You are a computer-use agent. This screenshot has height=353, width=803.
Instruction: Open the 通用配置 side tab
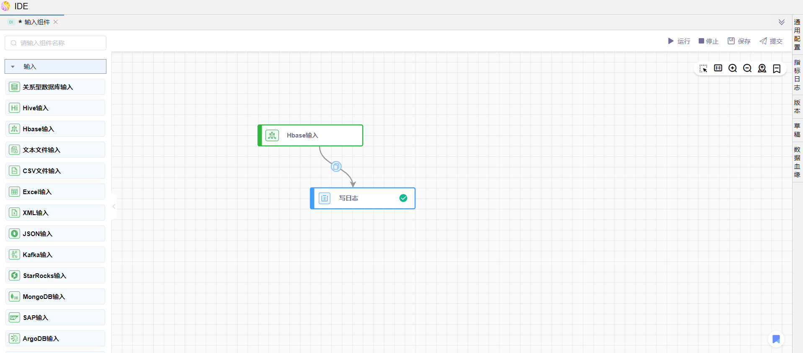click(797, 34)
